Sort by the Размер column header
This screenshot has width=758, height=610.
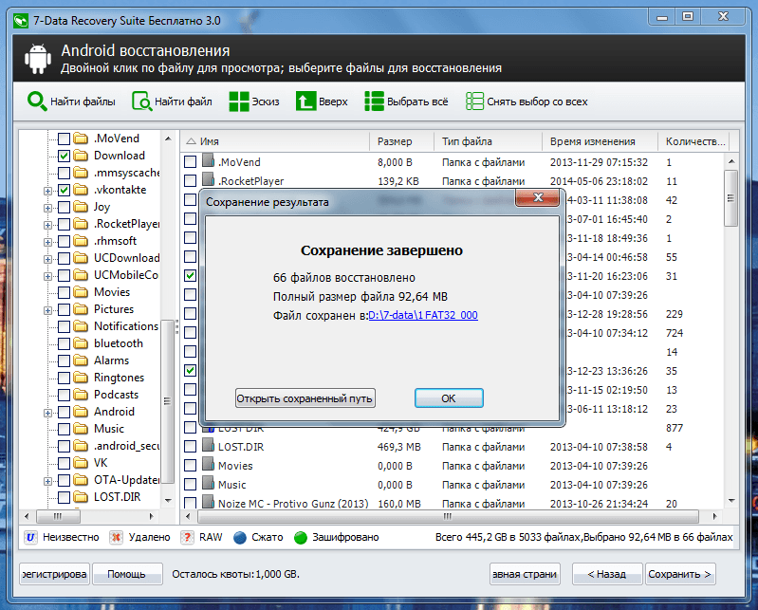pyautogui.click(x=401, y=141)
